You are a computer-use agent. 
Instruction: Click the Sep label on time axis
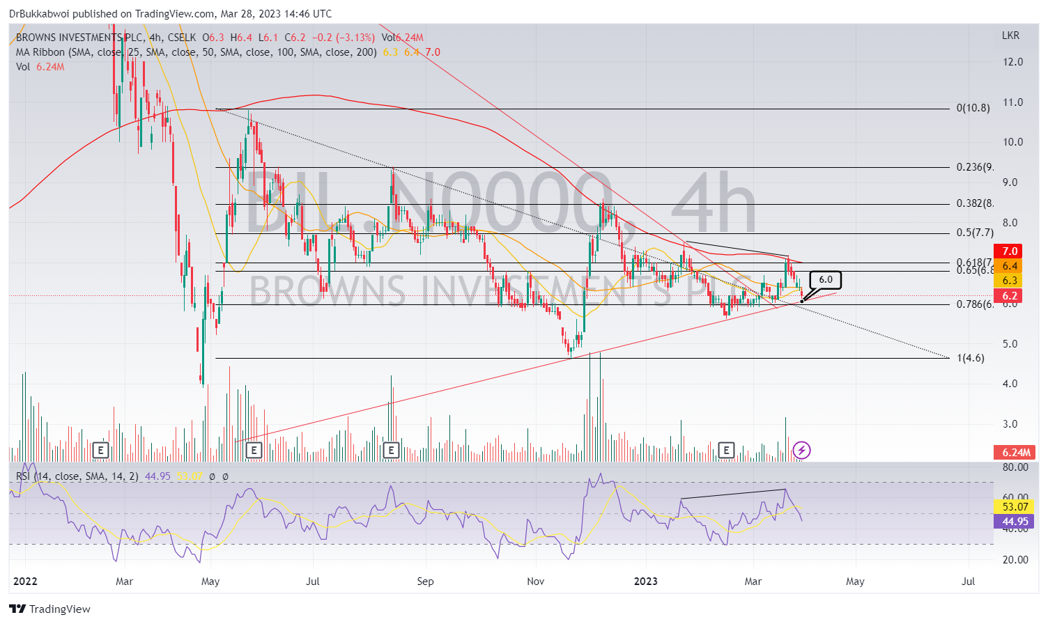click(x=425, y=582)
